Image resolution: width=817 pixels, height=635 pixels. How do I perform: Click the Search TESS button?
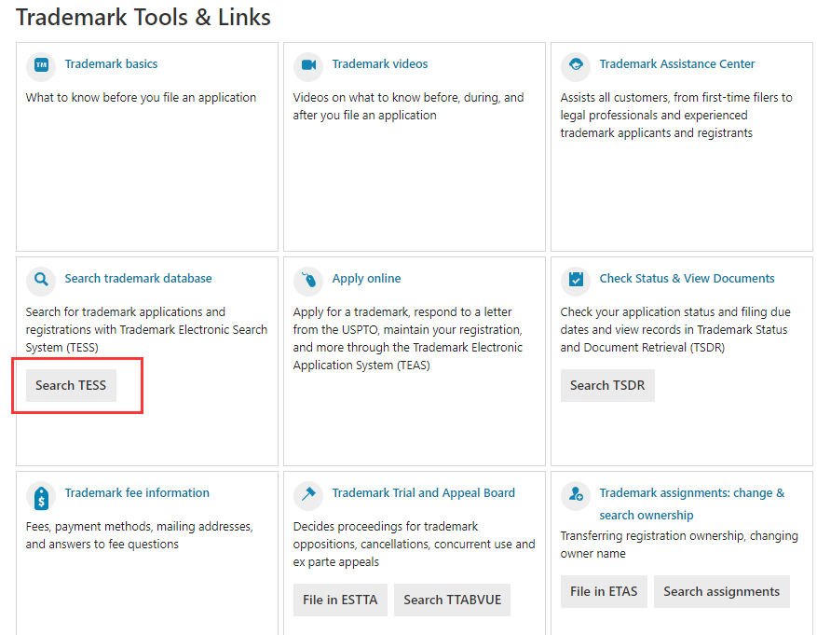coord(71,385)
